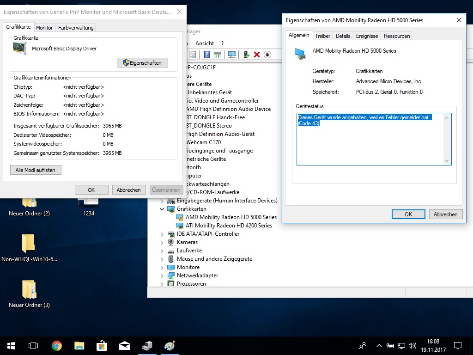Click OK in the AMD Radeon properties dialog
The width and height of the screenshot is (473, 355).
(x=408, y=214)
